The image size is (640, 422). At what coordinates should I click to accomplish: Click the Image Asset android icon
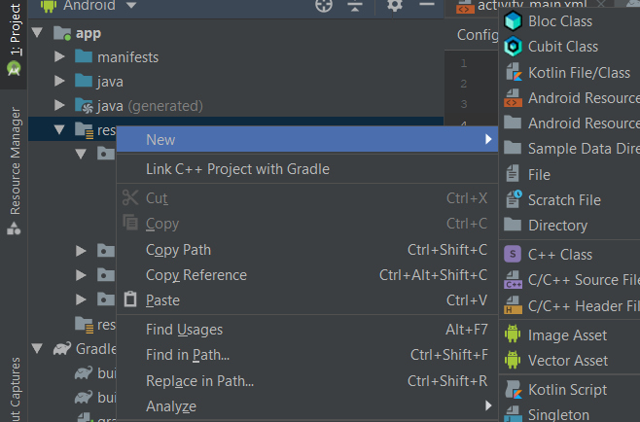tap(513, 334)
